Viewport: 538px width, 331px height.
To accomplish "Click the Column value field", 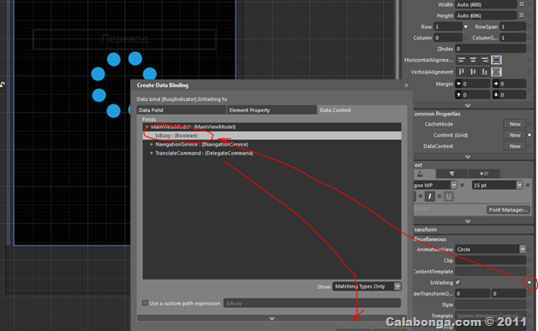I will pyautogui.click(x=448, y=38).
